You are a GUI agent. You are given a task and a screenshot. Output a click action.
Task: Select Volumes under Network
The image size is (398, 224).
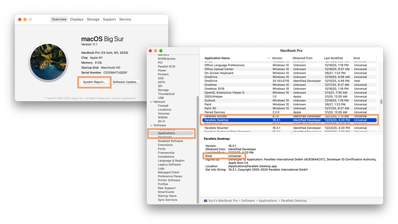(x=164, y=114)
